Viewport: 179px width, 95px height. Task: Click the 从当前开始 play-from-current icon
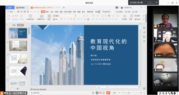click(x=30, y=16)
